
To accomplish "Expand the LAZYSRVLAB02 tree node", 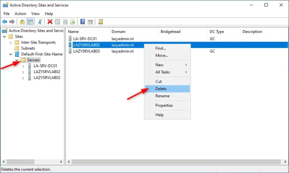I will (23, 72).
